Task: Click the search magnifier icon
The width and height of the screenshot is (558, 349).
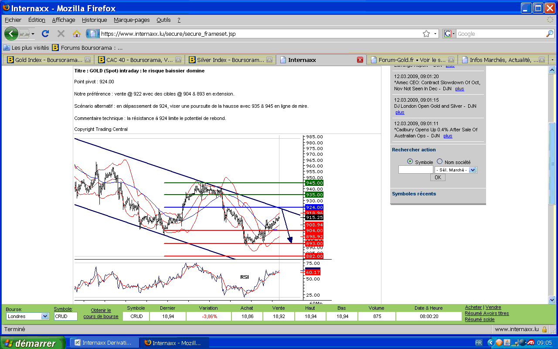Action: pyautogui.click(x=550, y=34)
